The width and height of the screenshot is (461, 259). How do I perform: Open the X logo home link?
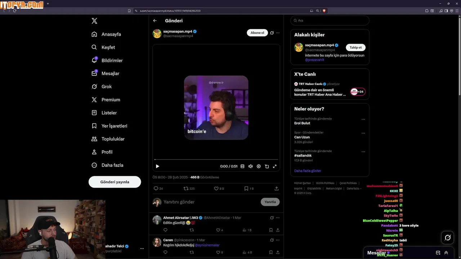point(94,21)
